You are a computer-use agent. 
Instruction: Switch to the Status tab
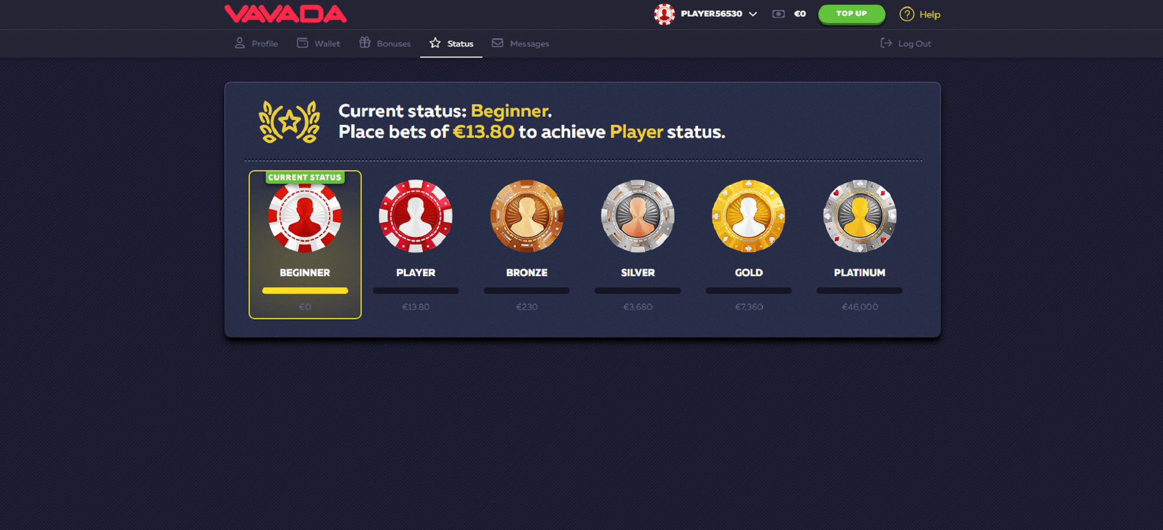(451, 44)
